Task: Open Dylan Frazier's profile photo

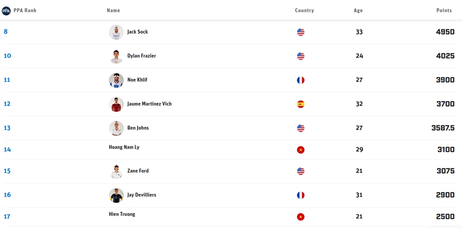Action: point(116,56)
